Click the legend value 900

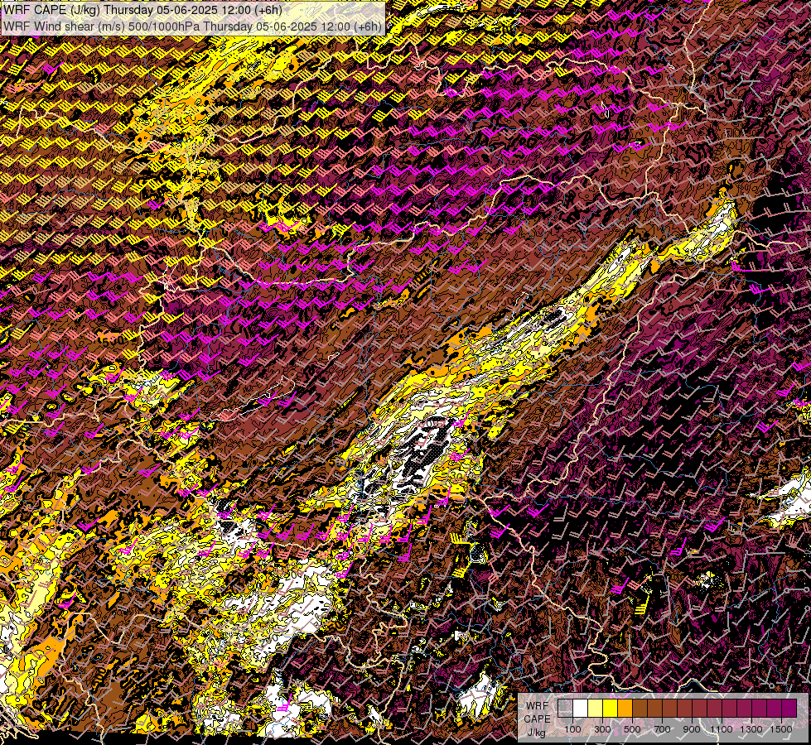pos(692,729)
